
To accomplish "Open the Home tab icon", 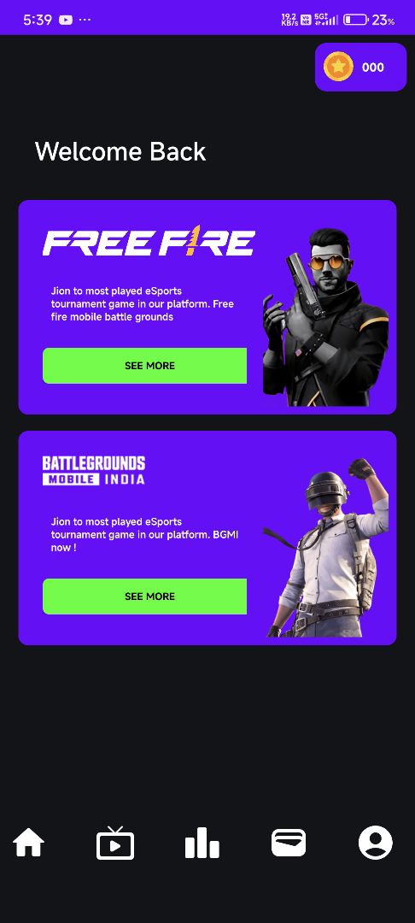I will tap(29, 843).
